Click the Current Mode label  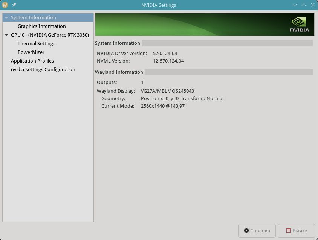point(118,106)
